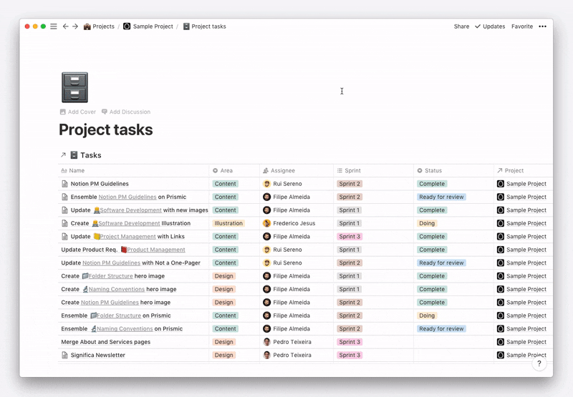This screenshot has height=397, width=573.
Task: Click Significa Newsletter task name
Action: 98,355
